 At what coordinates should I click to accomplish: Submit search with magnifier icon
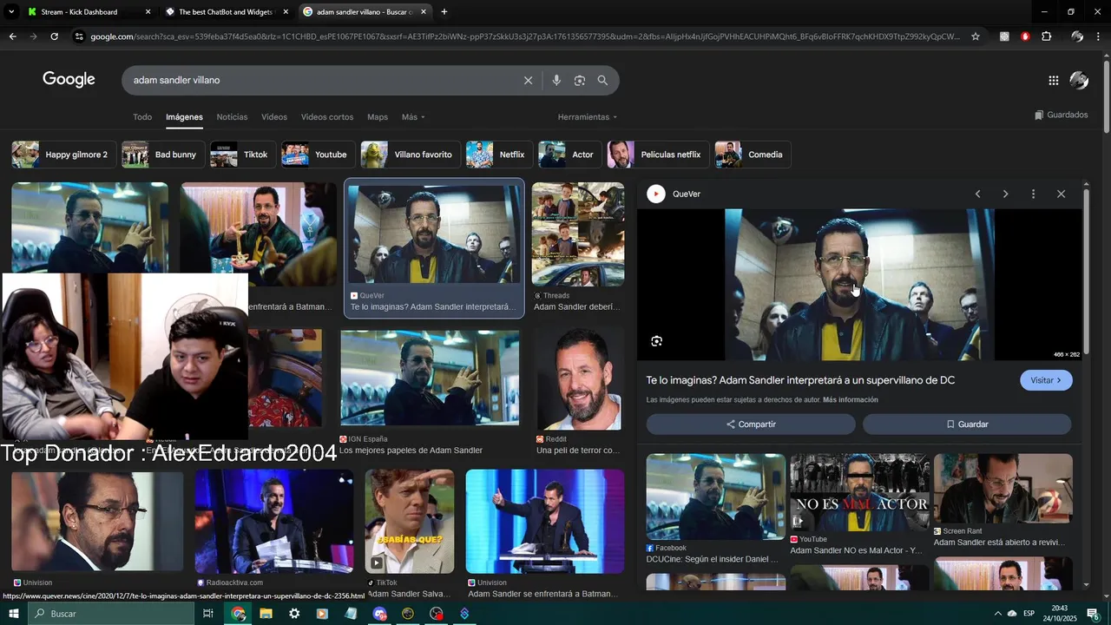[x=602, y=80]
